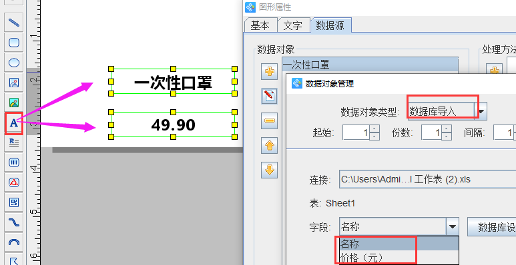Move data object down with arrow icon
516x265 pixels.
click(270, 170)
